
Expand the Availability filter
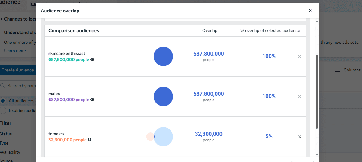coord(10,152)
